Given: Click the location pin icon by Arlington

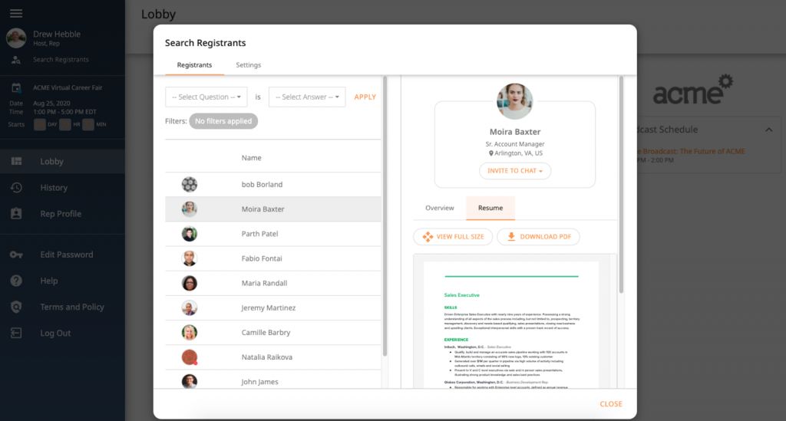Looking at the screenshot, I should click(x=490, y=153).
